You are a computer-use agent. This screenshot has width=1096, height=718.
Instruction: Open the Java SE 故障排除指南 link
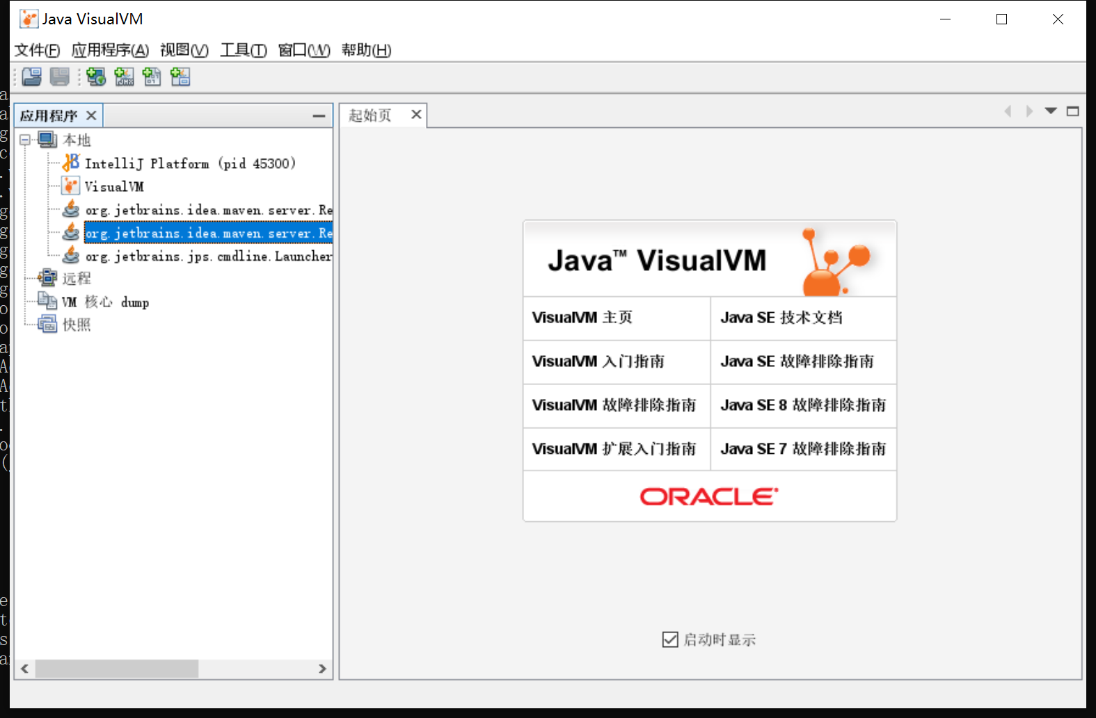(797, 361)
